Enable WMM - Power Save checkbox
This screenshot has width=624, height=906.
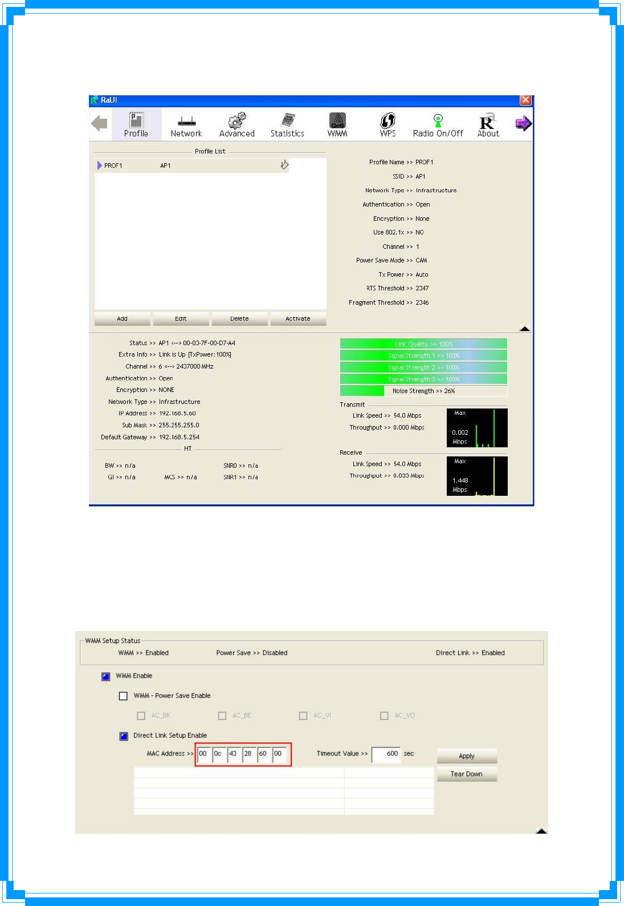click(x=123, y=696)
